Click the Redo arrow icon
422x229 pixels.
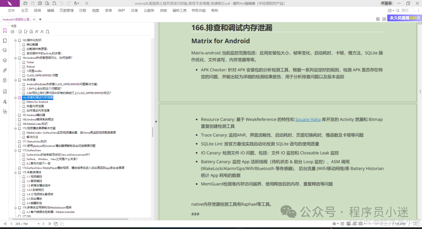point(69,4)
